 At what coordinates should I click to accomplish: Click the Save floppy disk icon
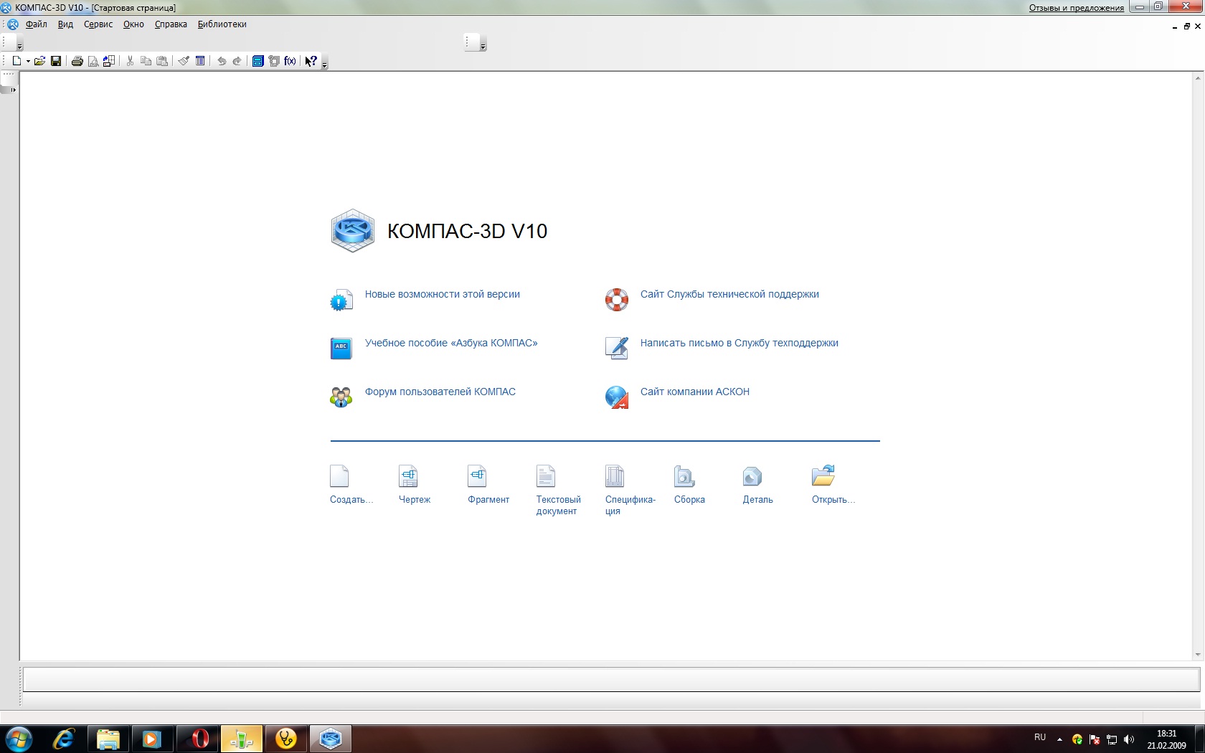pos(56,61)
